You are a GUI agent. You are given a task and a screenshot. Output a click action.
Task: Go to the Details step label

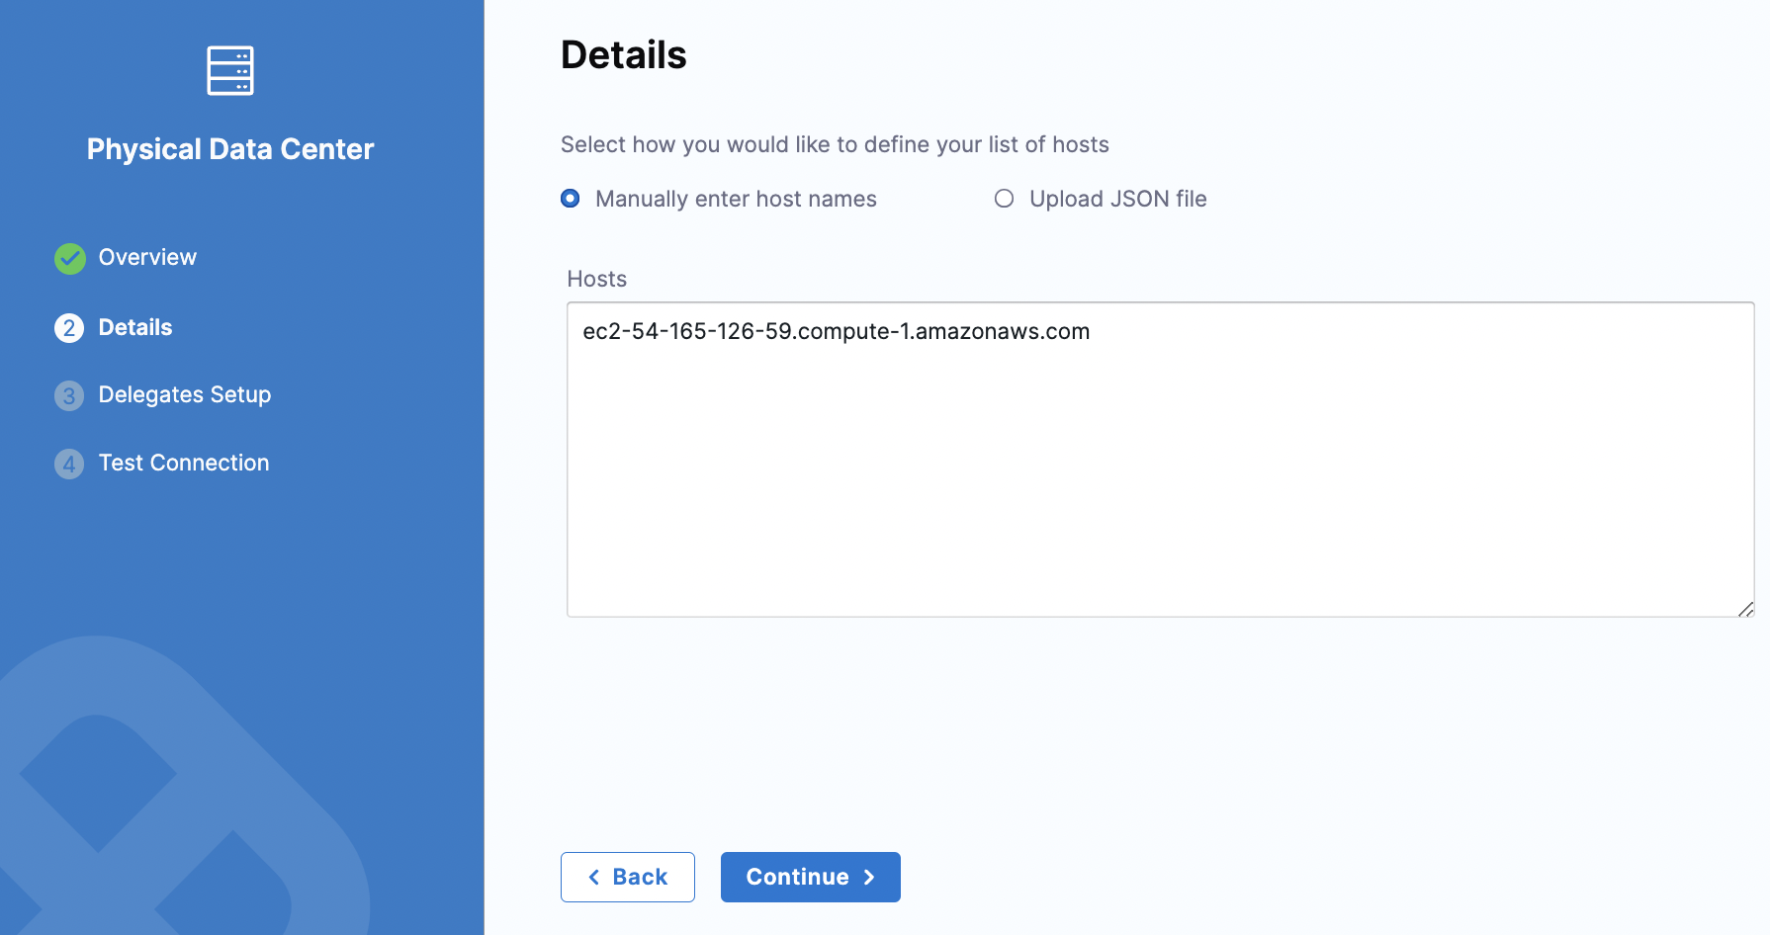(x=135, y=327)
